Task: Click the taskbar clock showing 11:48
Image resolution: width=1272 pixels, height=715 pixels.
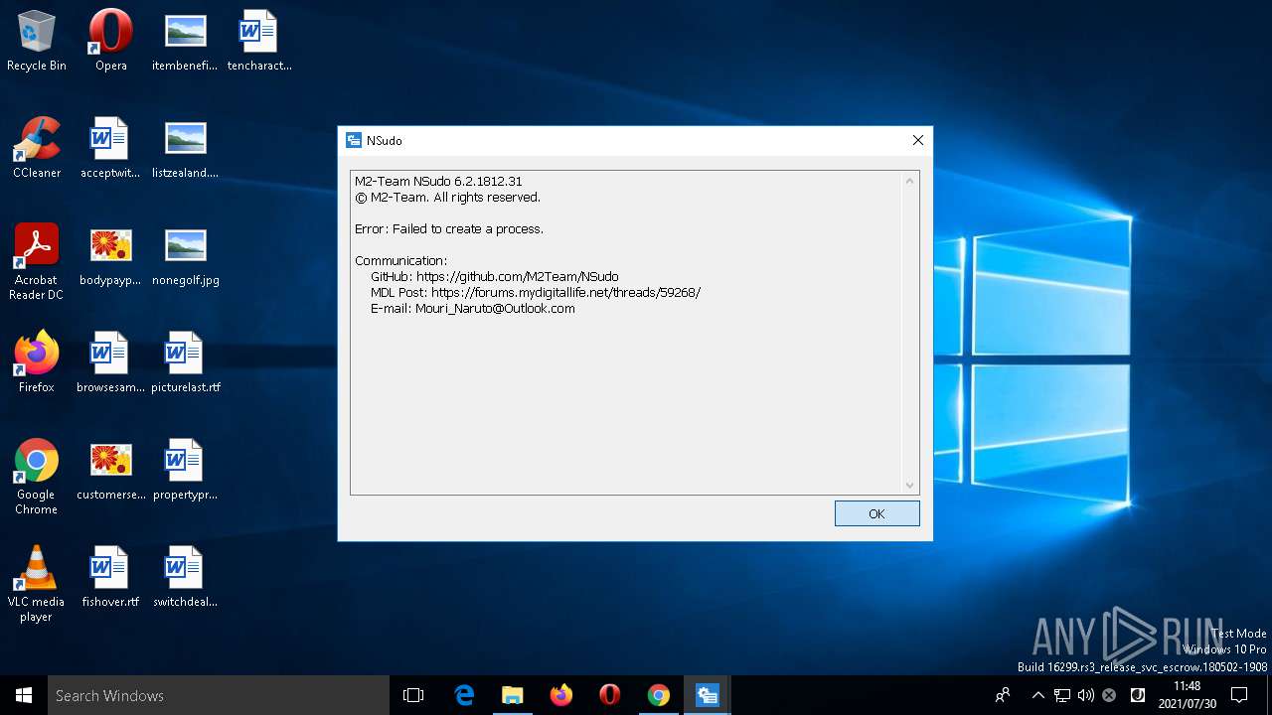Action: pyautogui.click(x=1187, y=695)
